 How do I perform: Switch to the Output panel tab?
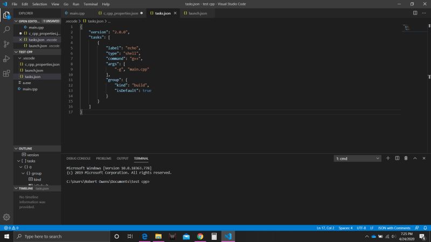coord(122,158)
